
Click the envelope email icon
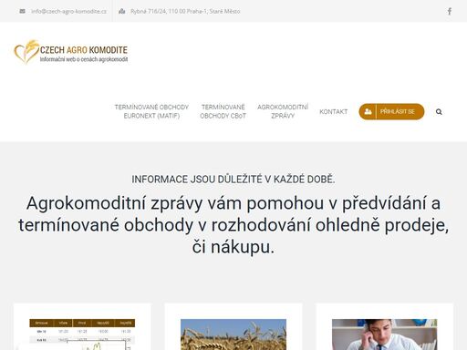(22, 11)
